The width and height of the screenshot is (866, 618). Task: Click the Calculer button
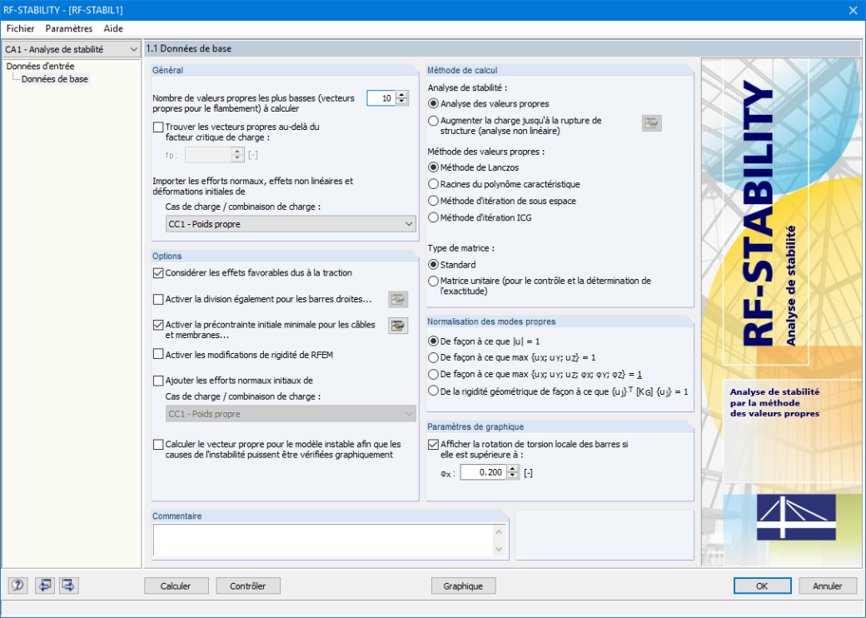[177, 586]
